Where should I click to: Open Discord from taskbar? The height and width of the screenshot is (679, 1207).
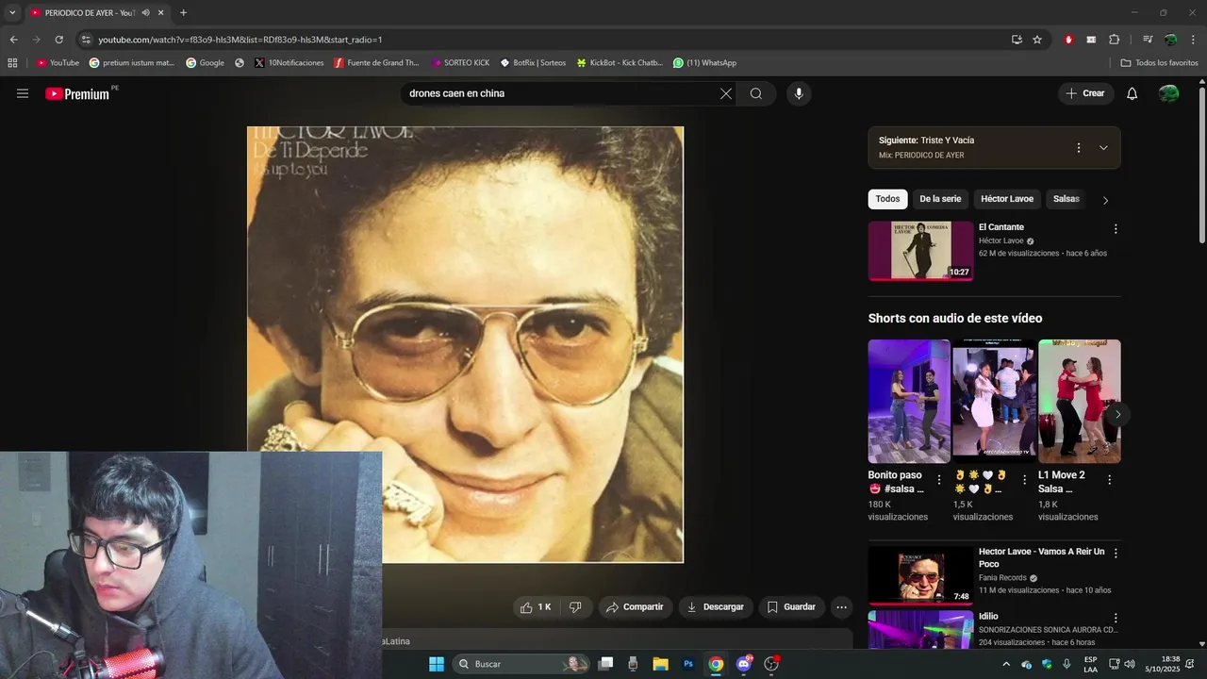click(744, 664)
